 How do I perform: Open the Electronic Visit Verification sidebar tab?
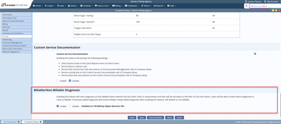[x=16, y=21]
